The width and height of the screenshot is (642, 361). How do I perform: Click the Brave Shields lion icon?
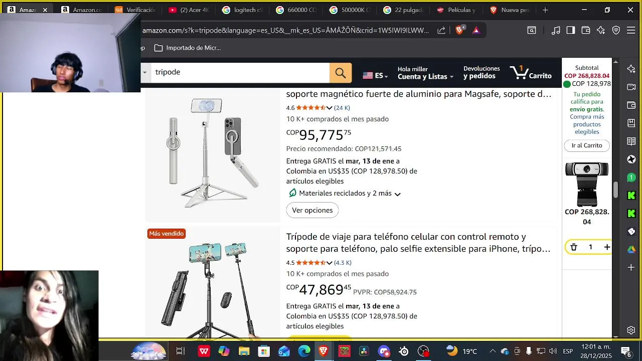[x=459, y=30]
